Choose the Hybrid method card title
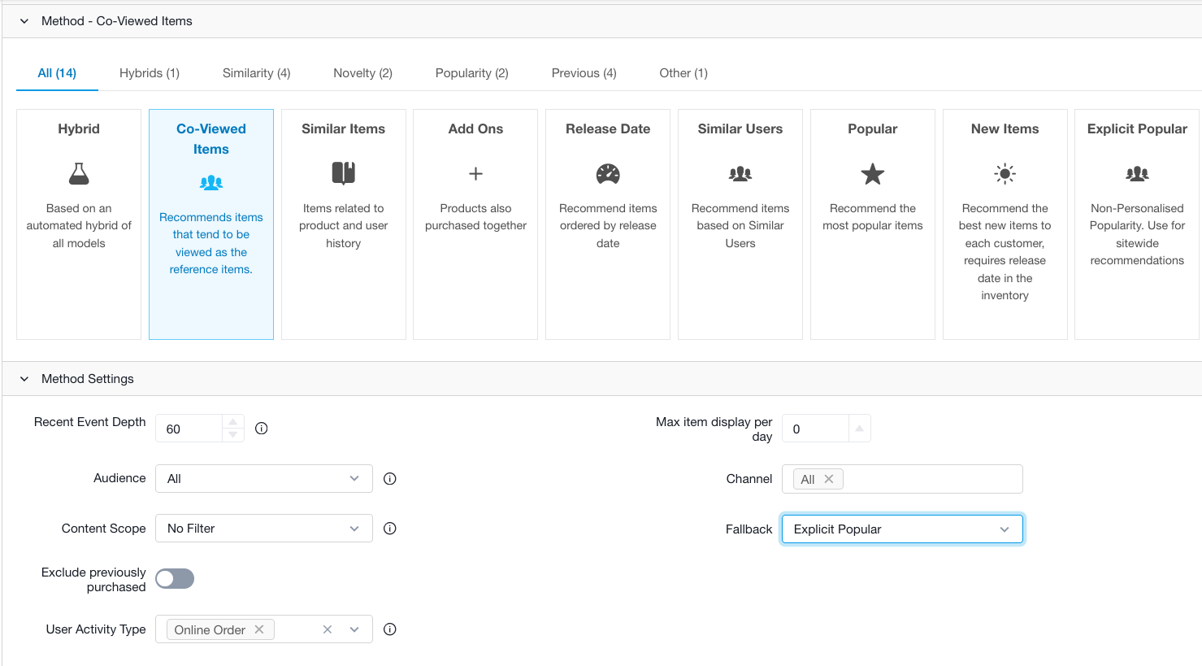 [79, 128]
